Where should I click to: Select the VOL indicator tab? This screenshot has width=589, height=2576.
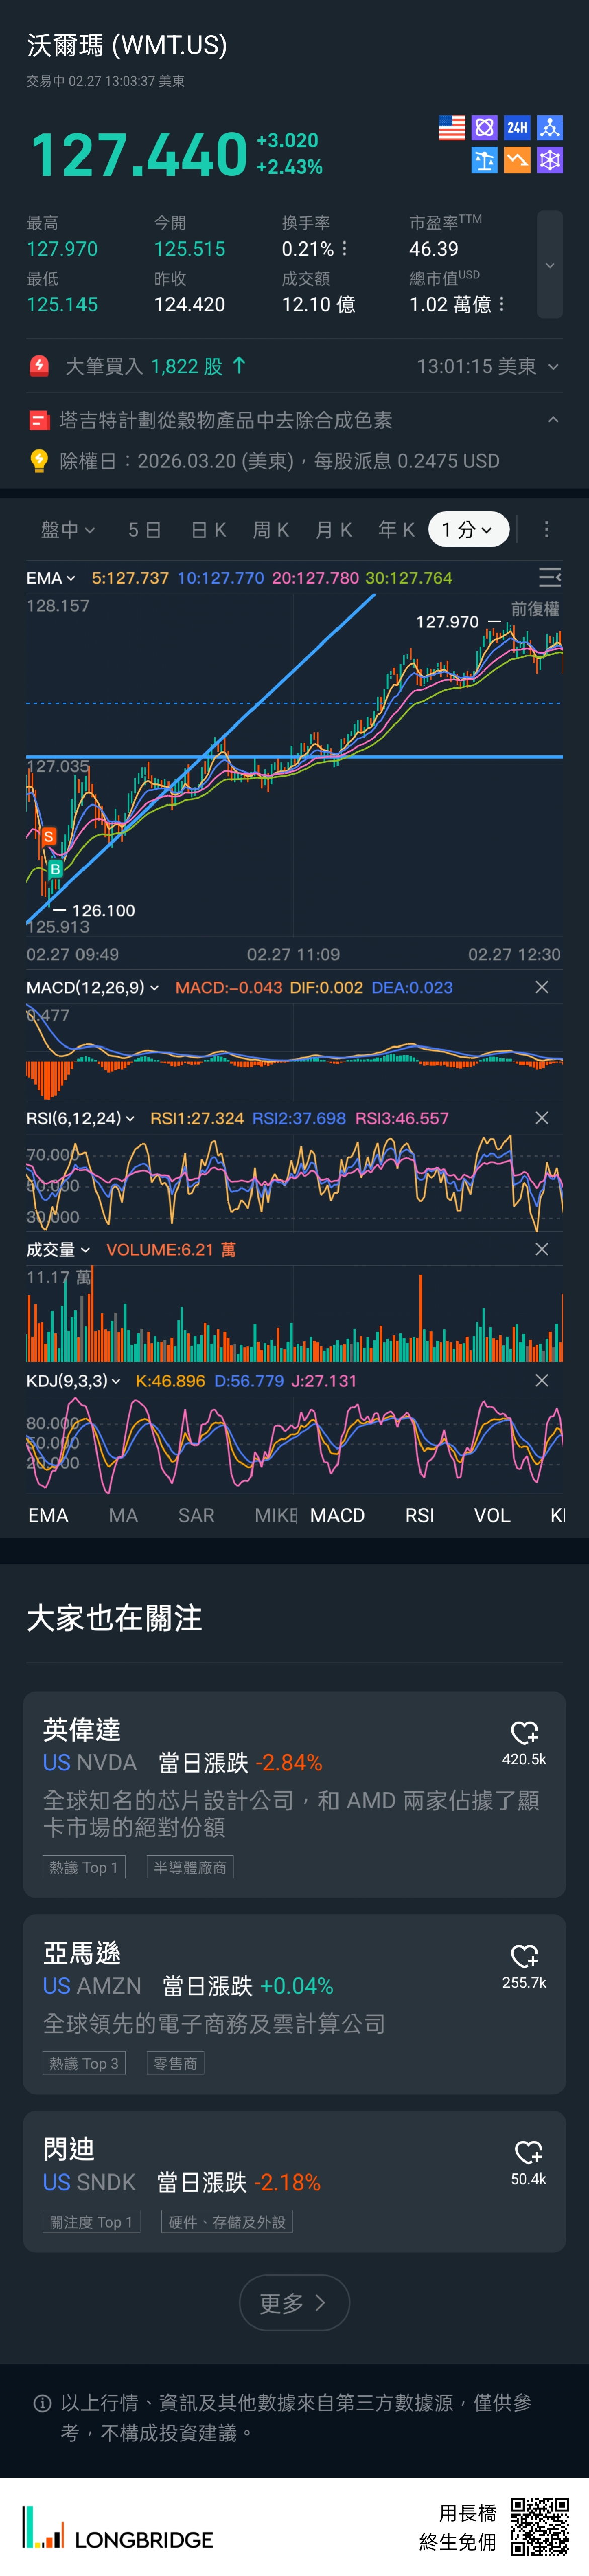tap(492, 1516)
